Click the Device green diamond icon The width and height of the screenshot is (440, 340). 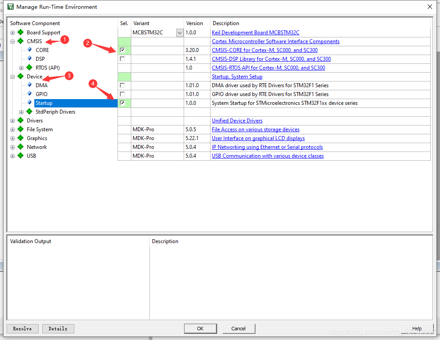pos(21,76)
